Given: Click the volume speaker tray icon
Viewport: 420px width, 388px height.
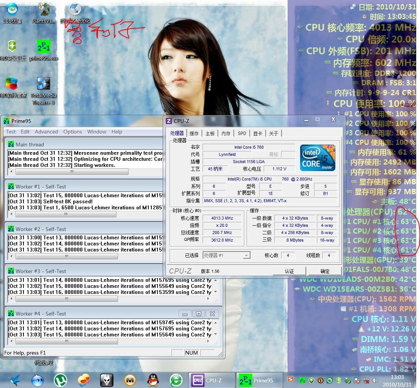Looking at the screenshot, I should coord(375,380).
